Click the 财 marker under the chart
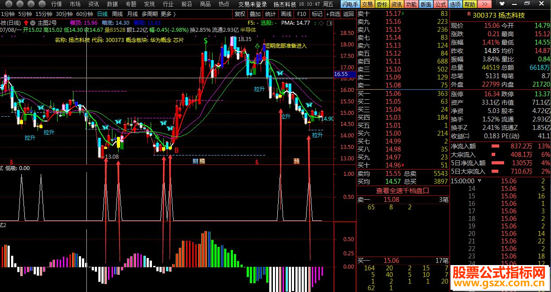The height and width of the screenshot is (292, 551). (x=195, y=161)
